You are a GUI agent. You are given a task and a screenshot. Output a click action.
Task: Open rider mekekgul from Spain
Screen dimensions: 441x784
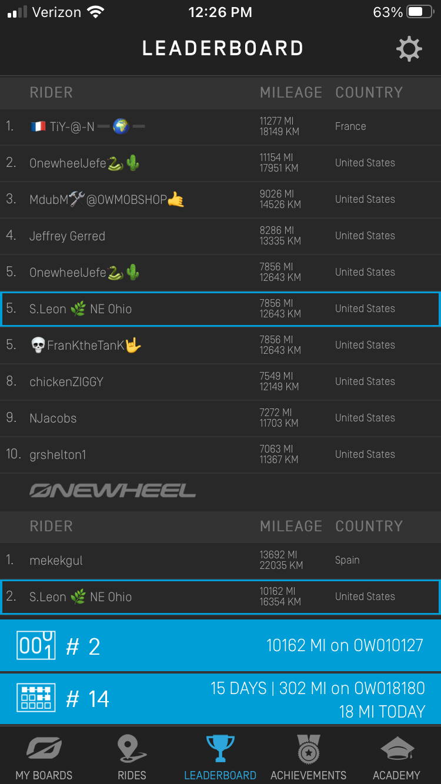point(220,560)
